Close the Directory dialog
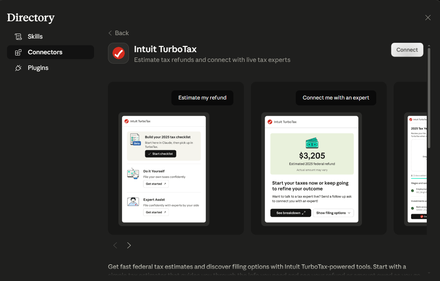Image resolution: width=440 pixels, height=281 pixels. pos(428,18)
